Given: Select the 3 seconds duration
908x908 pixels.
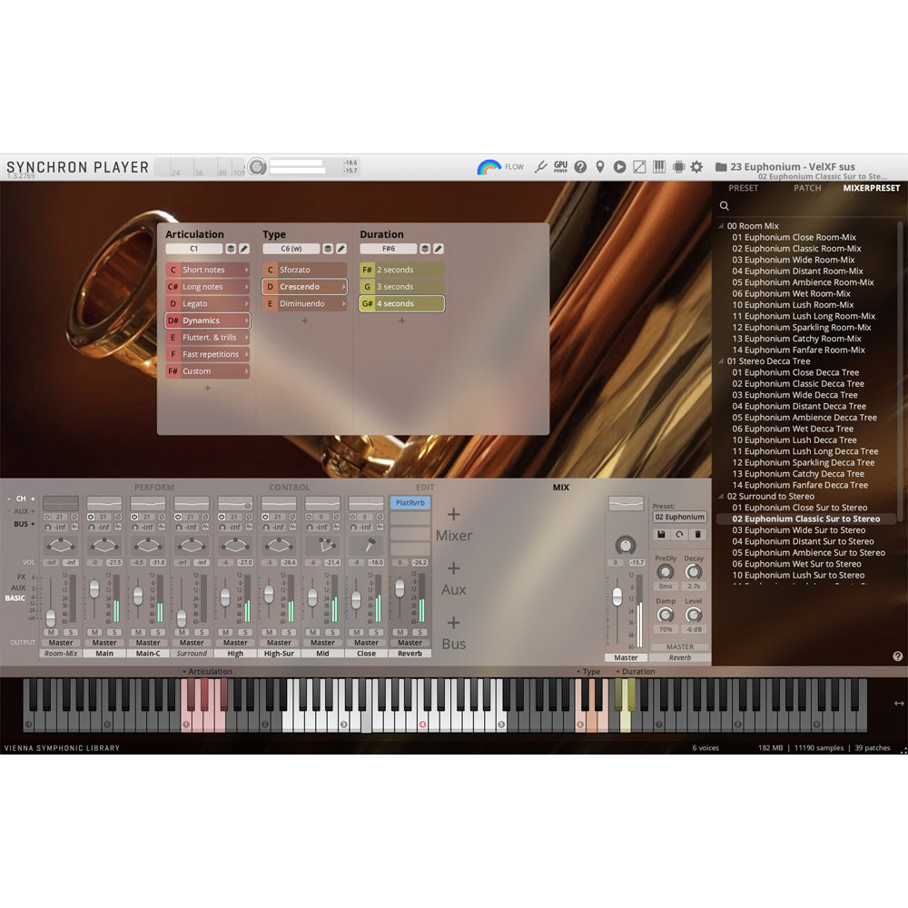Looking at the screenshot, I should [x=401, y=287].
